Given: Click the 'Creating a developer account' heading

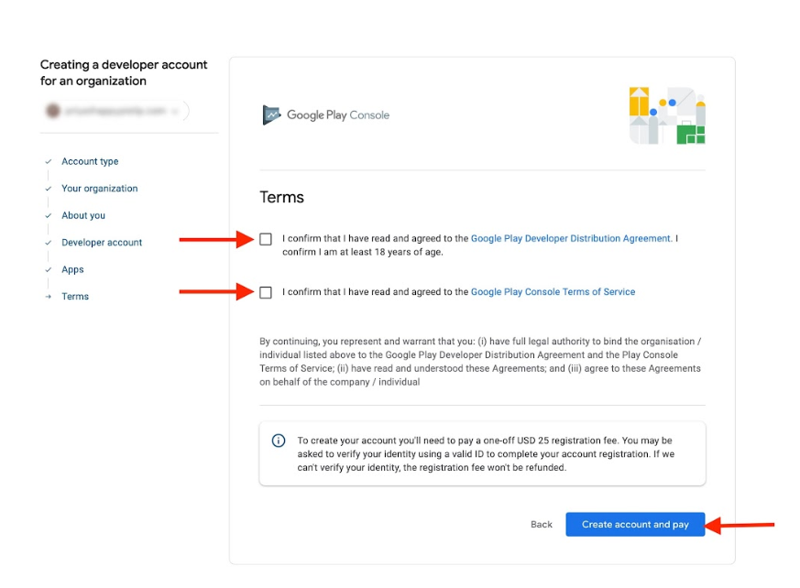Looking at the screenshot, I should (124, 72).
